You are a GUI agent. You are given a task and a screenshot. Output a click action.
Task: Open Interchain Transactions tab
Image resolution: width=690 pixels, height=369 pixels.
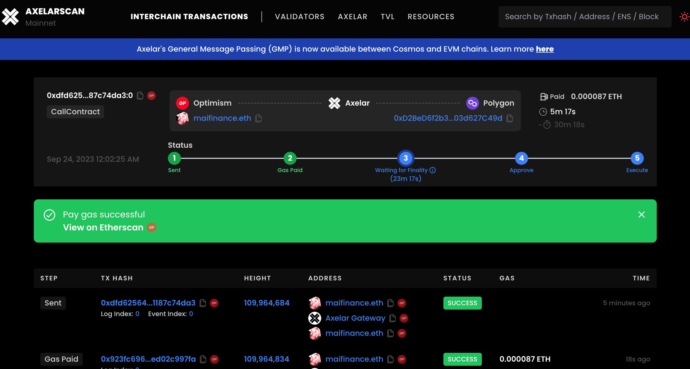point(189,17)
